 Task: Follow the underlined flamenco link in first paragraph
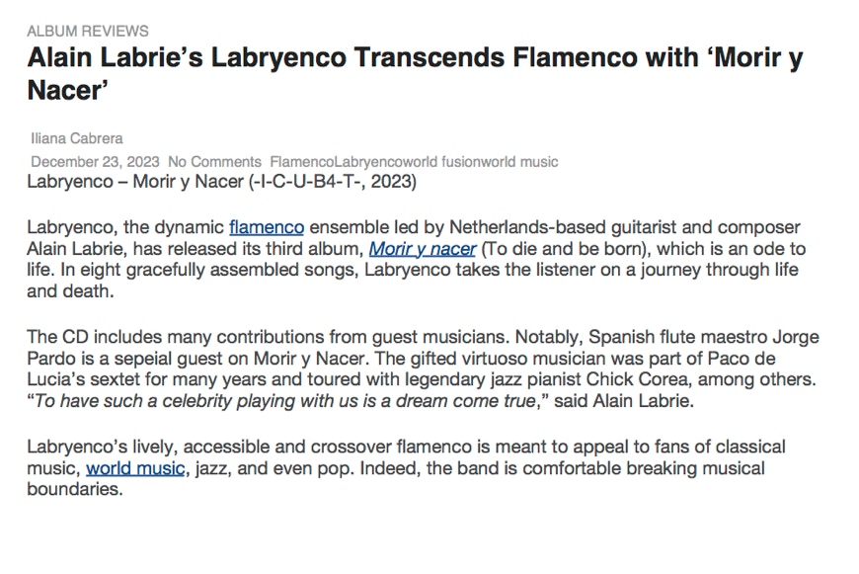[267, 227]
